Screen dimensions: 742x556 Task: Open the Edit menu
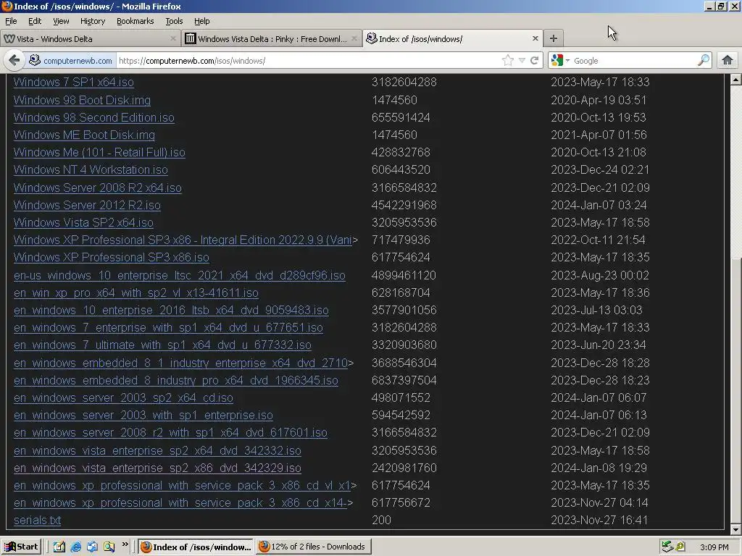35,21
